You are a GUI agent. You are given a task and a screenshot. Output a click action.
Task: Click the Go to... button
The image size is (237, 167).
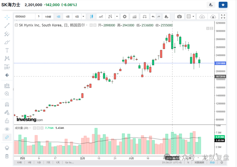[70, 162]
